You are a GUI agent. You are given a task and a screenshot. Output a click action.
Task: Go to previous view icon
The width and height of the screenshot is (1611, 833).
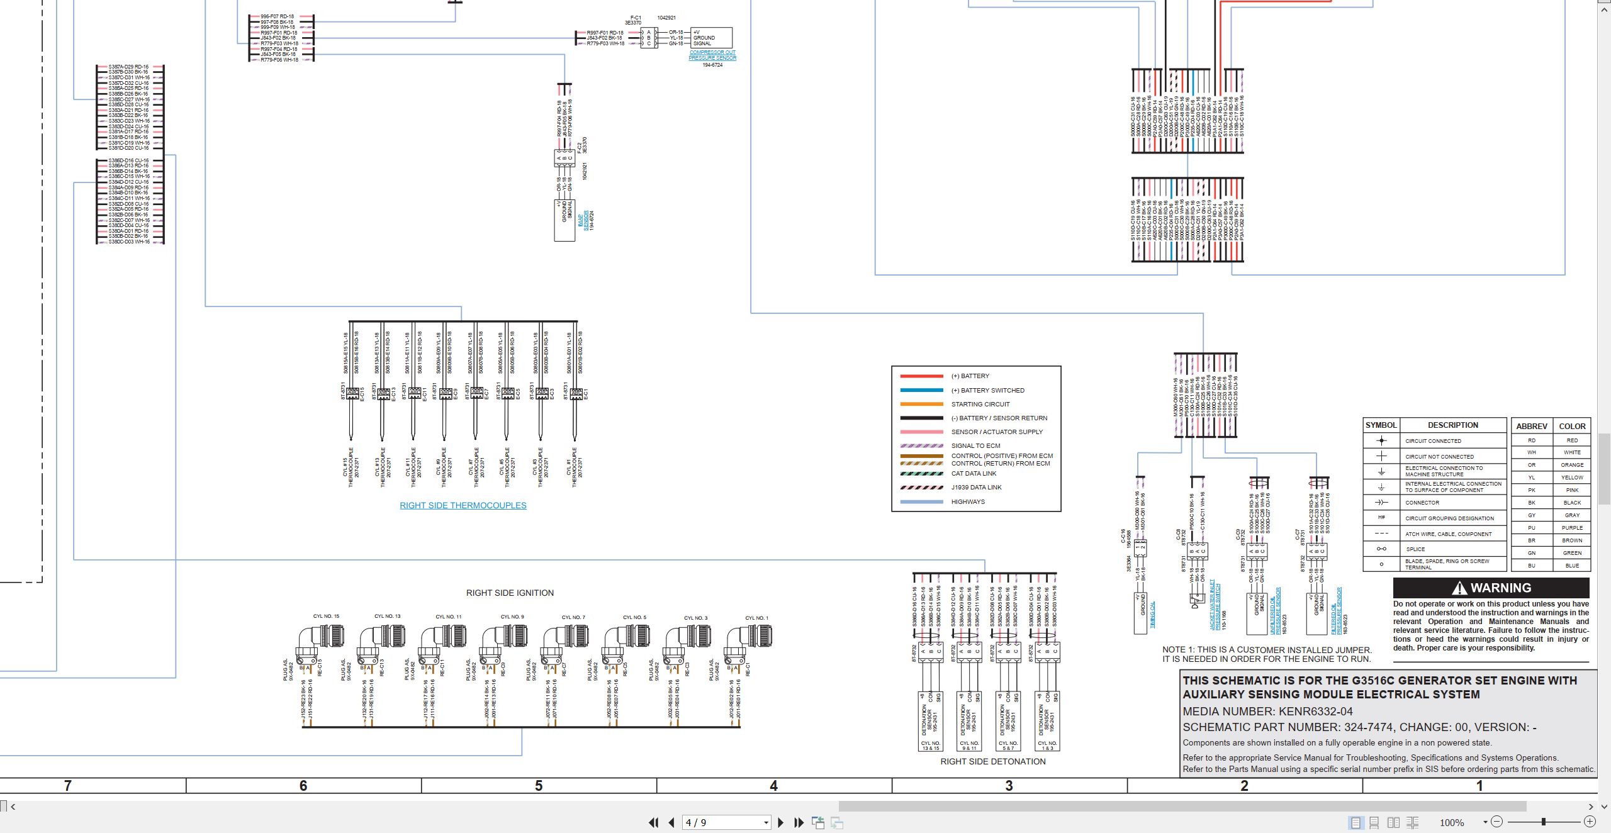pos(818,822)
